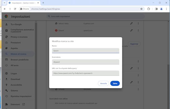Click the pencil edit icon for Yahoo! Italia
The image size is (170, 109).
(131, 23)
